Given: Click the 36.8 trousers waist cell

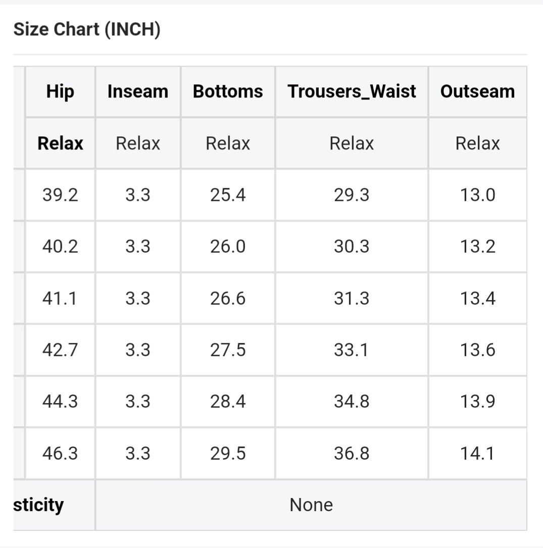Looking at the screenshot, I should 352,454.
